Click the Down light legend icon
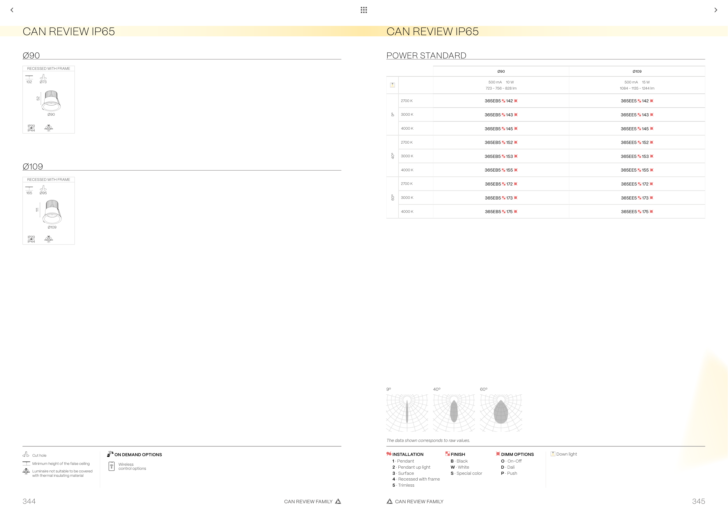The height and width of the screenshot is (514, 728). [x=553, y=454]
